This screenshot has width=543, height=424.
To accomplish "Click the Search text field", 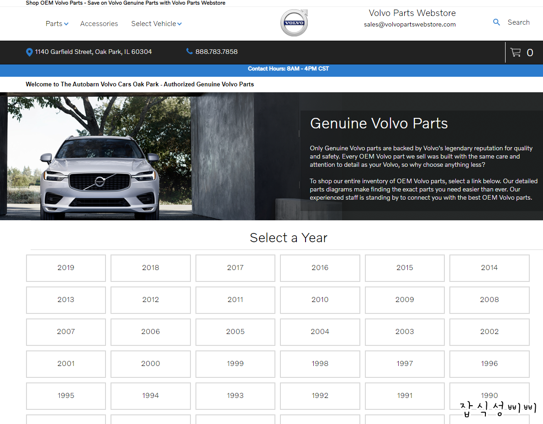I will click(518, 22).
